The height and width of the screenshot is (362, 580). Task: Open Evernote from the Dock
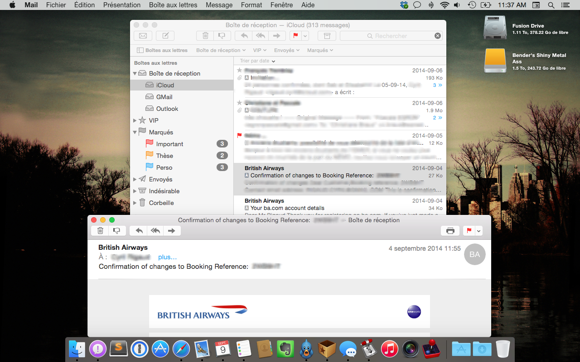pos(285,349)
